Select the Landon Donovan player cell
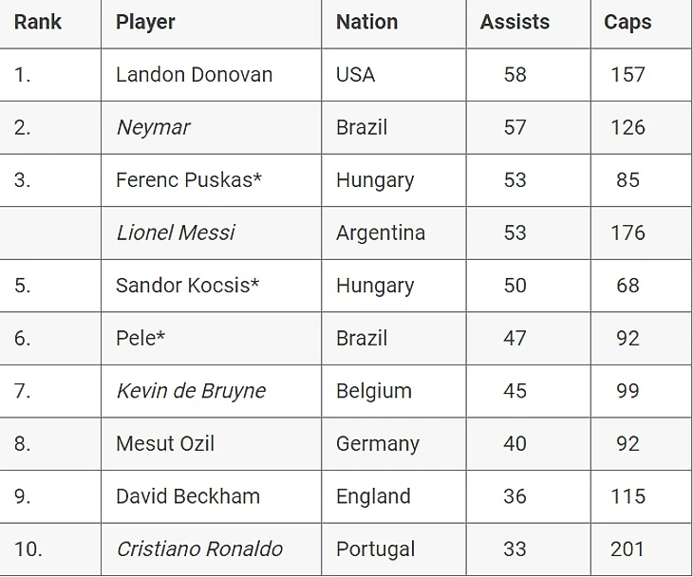The width and height of the screenshot is (693, 577). pyautogui.click(x=194, y=75)
